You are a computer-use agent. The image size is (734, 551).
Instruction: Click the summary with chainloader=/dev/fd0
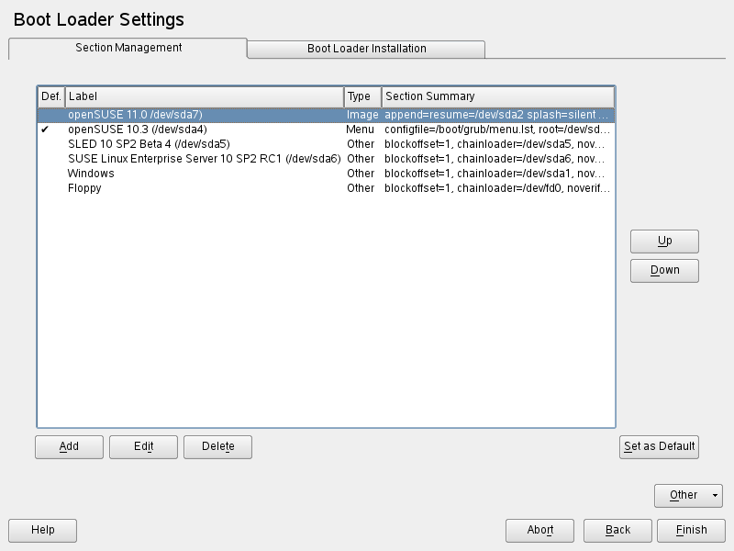tap(497, 188)
